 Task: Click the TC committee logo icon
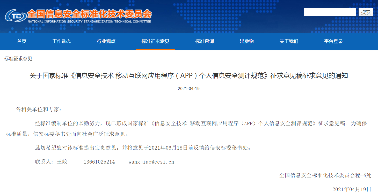click(x=16, y=16)
